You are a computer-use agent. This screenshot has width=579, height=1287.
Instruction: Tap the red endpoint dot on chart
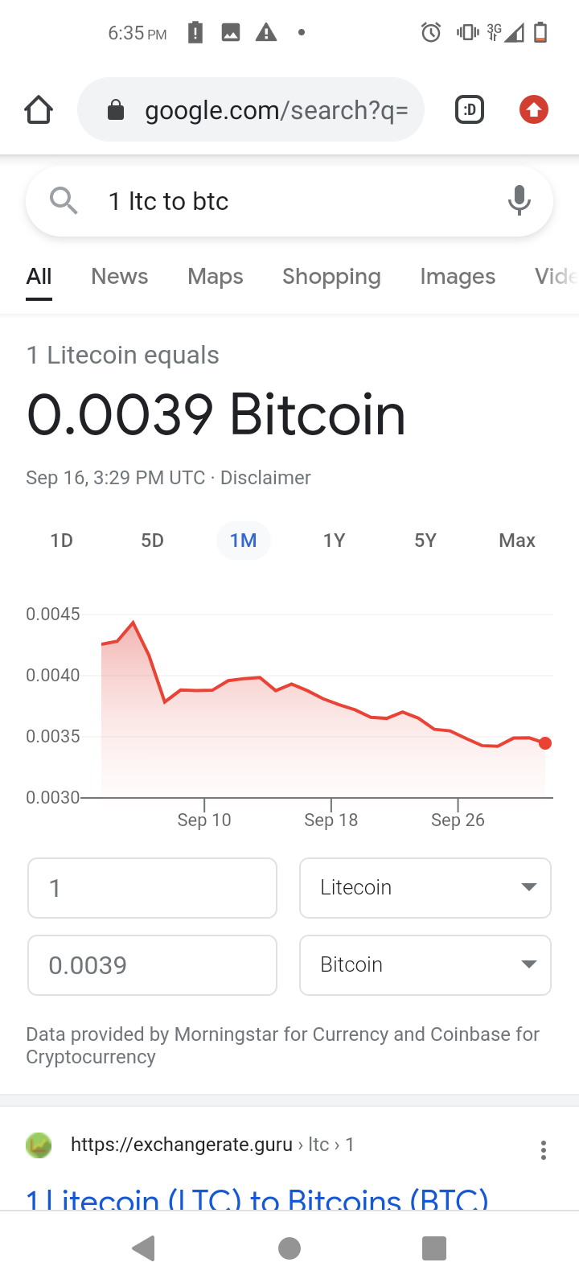click(545, 743)
